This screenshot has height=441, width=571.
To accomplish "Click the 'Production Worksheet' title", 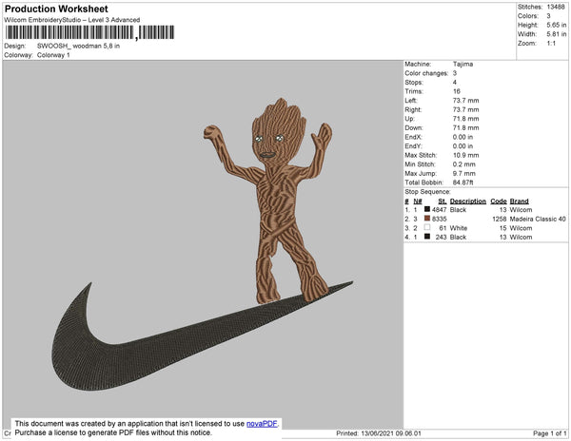I will click(56, 10).
